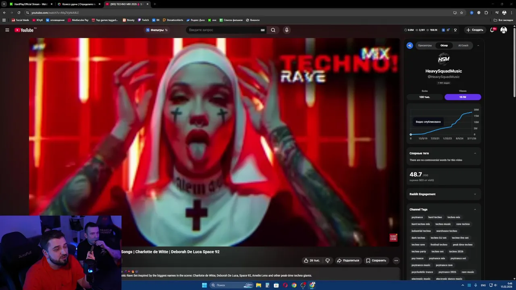Open HeavySquadMusic channel name link

point(443,71)
